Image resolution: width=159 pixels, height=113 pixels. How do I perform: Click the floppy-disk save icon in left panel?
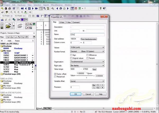coord(2,27)
